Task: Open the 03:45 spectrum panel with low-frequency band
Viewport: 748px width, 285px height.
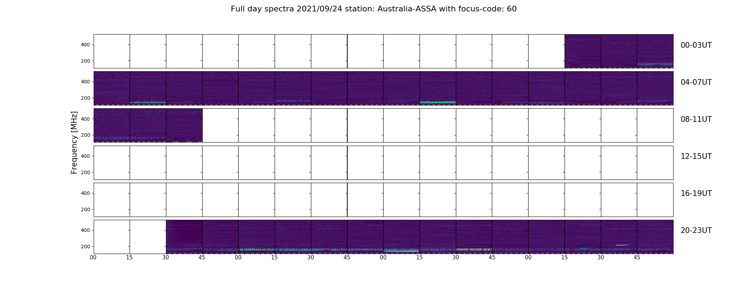Action: click(x=655, y=51)
